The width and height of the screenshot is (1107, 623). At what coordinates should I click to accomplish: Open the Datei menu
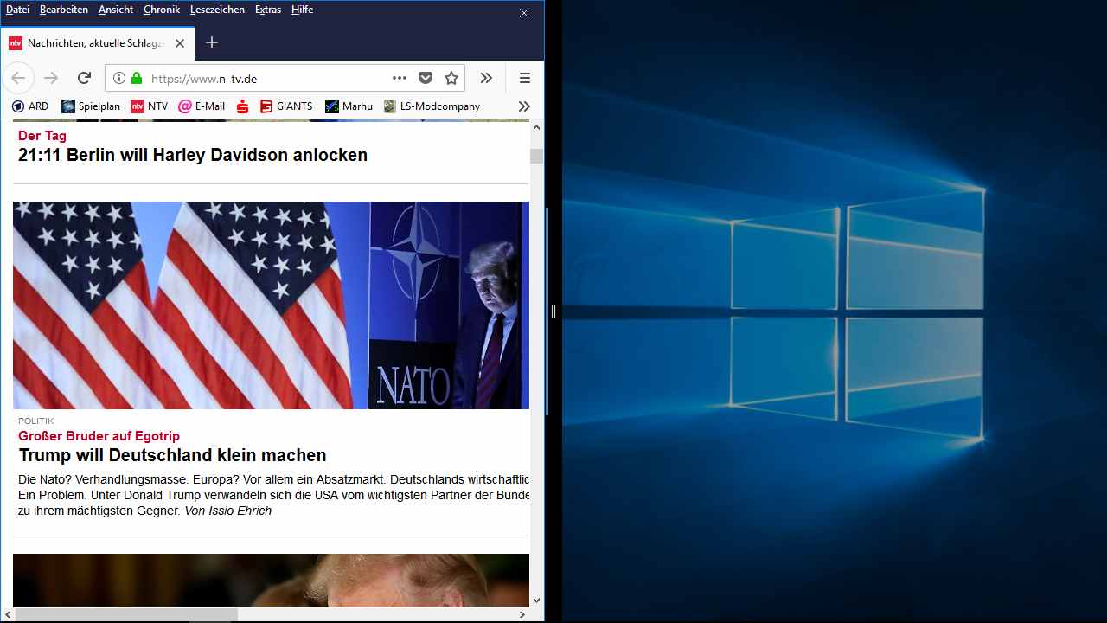(17, 10)
